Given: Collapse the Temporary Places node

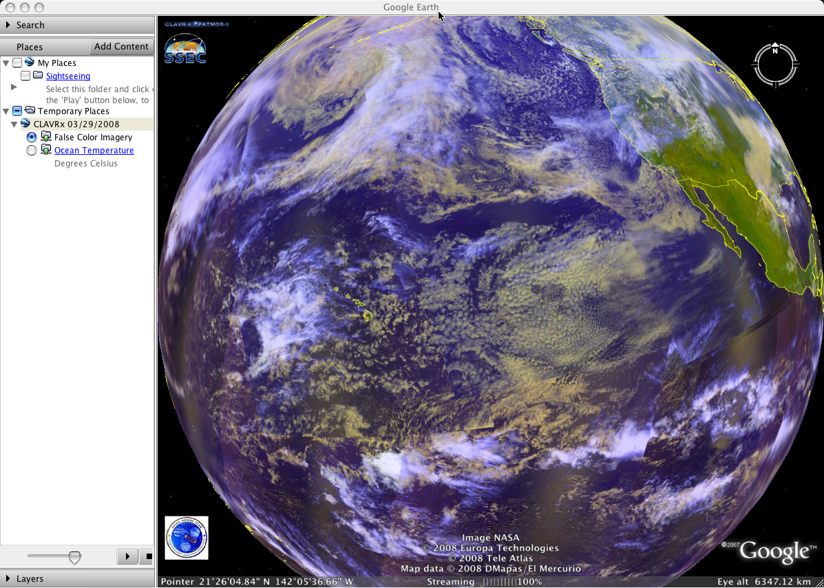Looking at the screenshot, I should coord(6,111).
